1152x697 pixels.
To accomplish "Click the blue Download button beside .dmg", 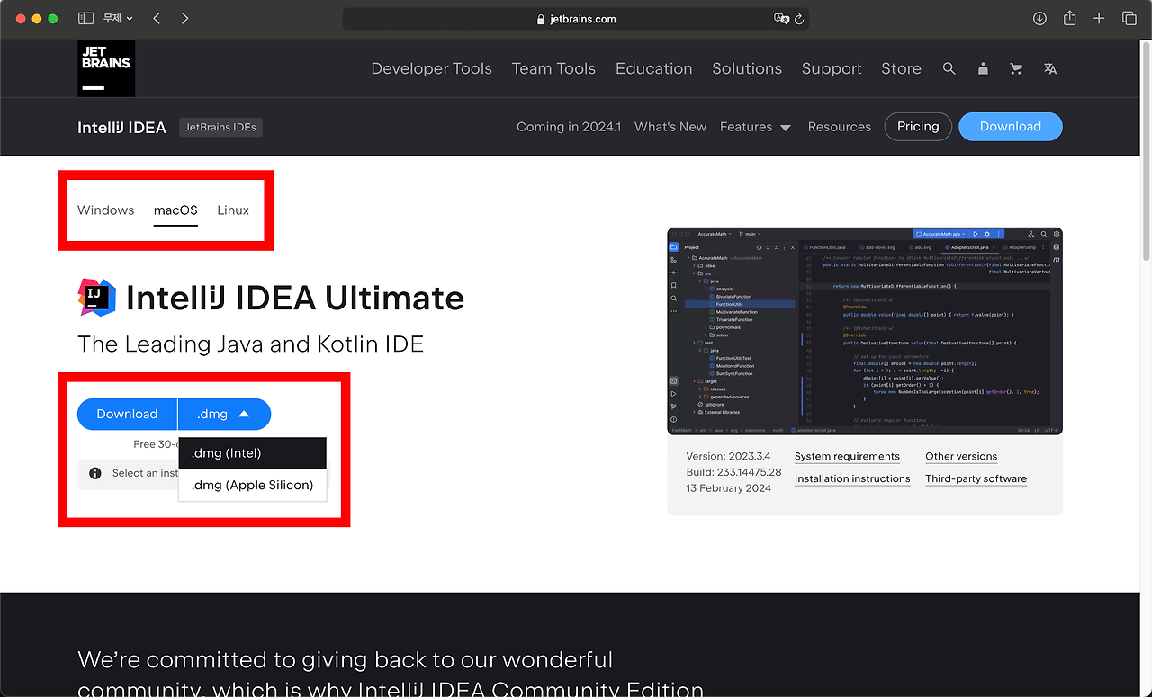I will [127, 414].
